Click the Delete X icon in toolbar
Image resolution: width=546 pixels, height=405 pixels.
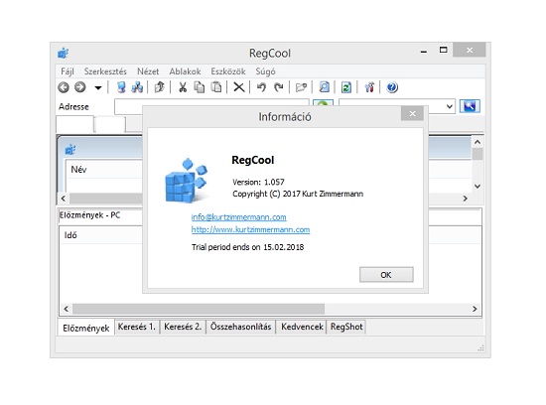coord(239,87)
